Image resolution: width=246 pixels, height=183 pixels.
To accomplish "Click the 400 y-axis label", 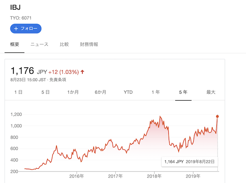I will pos(14,160).
